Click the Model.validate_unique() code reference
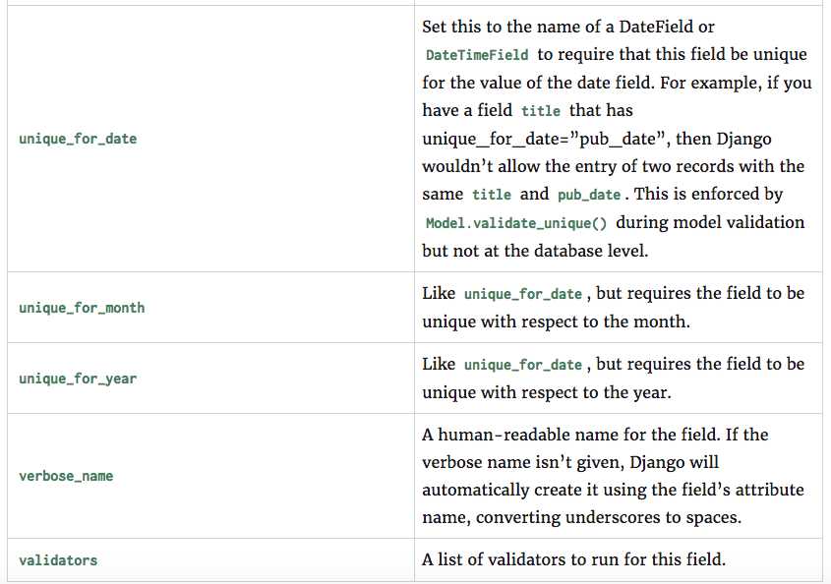Viewport: 831px width, 584px height. tap(516, 223)
